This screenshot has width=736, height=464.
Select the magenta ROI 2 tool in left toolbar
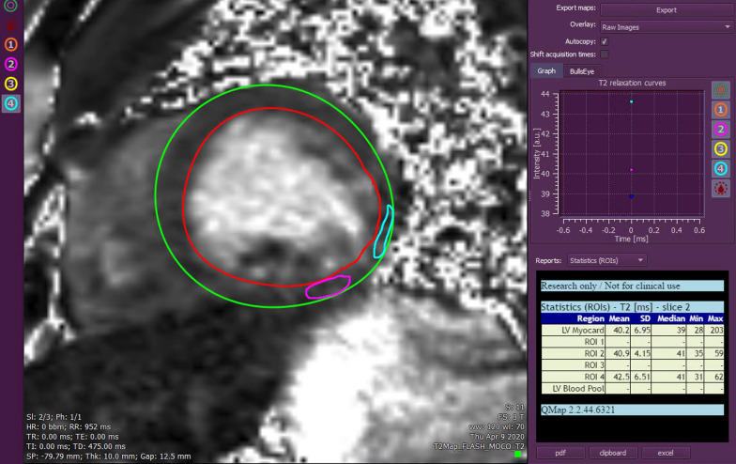pyautogui.click(x=11, y=64)
